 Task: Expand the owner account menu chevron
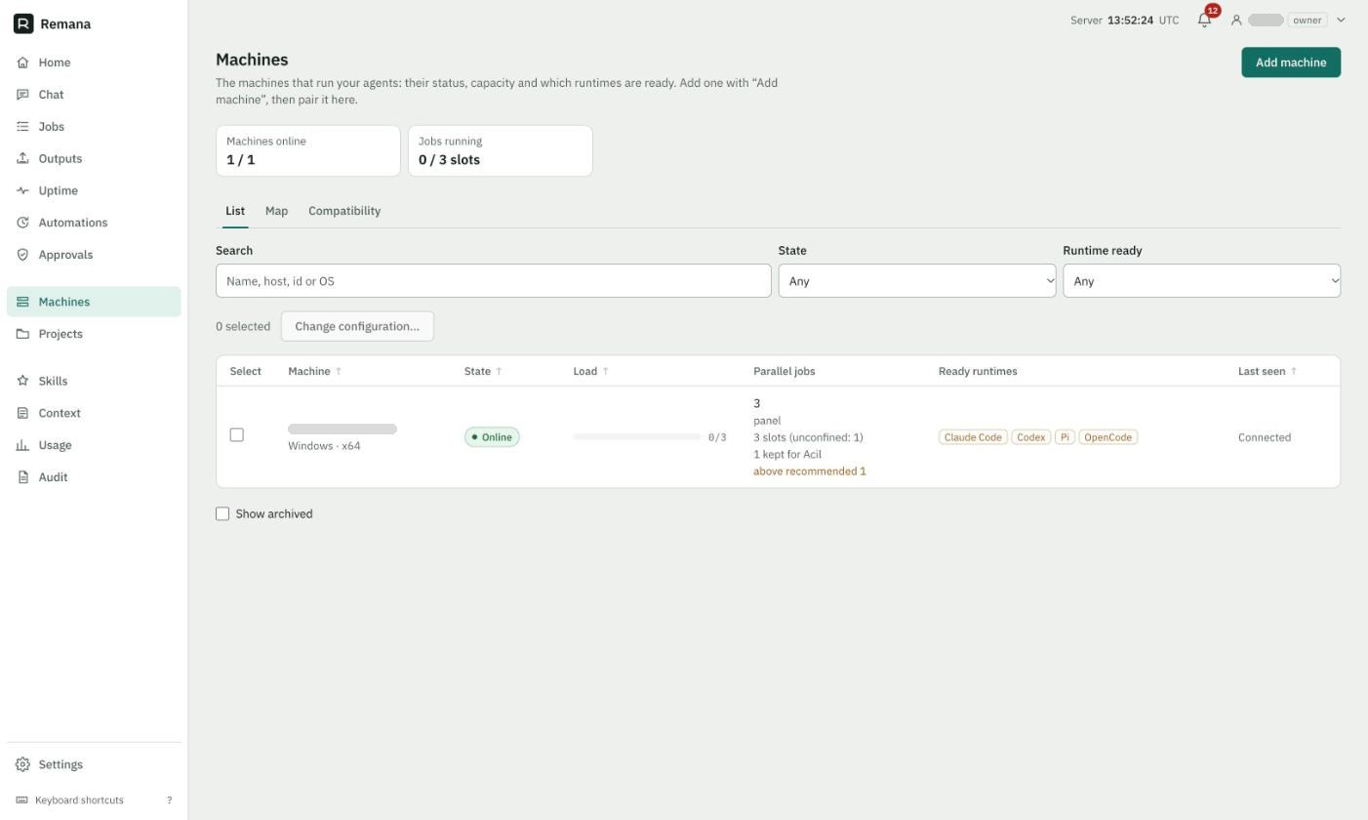point(1341,20)
